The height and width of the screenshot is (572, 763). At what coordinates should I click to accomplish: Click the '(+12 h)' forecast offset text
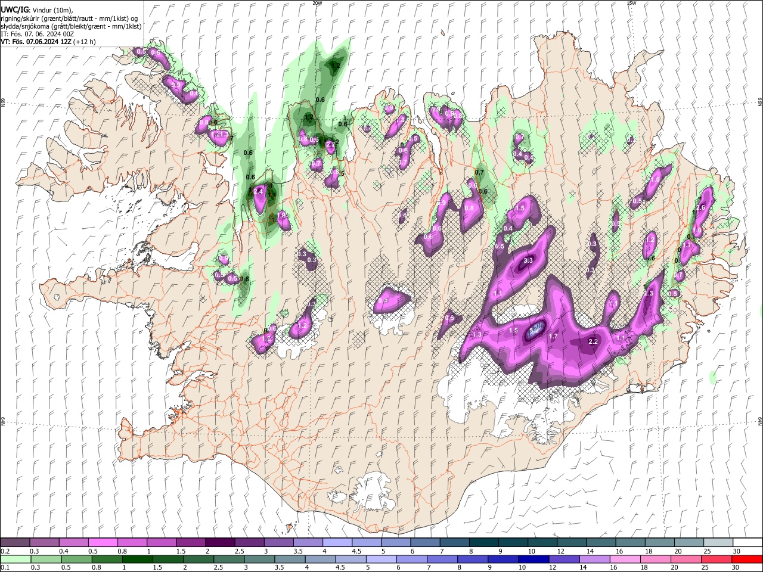coord(86,42)
